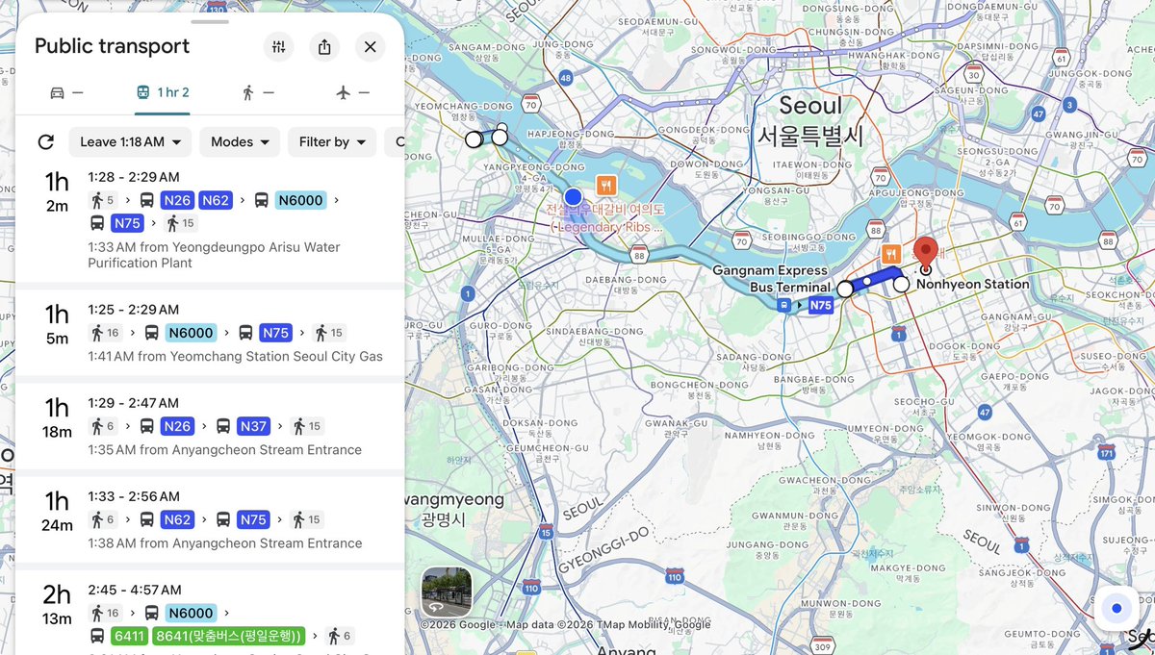Click the restaurant marker near Nonhyeon Station
Image resolution: width=1155 pixels, height=655 pixels.
point(891,254)
